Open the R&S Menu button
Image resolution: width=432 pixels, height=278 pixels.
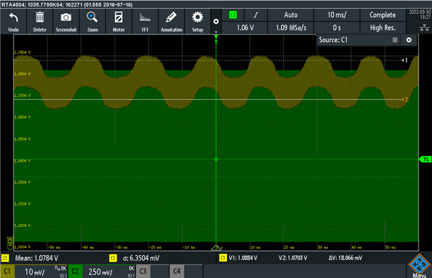(x=419, y=266)
